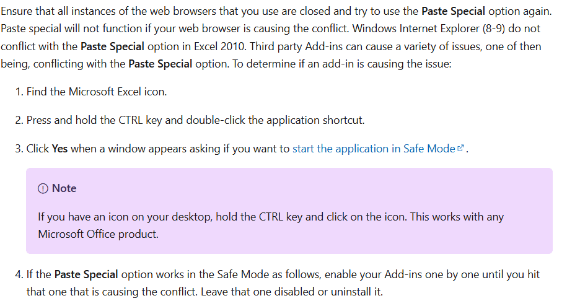Image resolution: width=567 pixels, height=306 pixels.
Task: Click the list number 3 marker
Action: (19, 149)
